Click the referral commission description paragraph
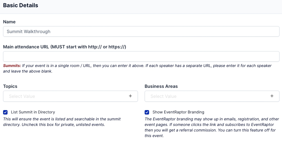Screen dimensions: 282x144 tap(209, 127)
